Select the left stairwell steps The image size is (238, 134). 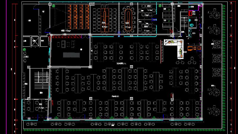39,78
